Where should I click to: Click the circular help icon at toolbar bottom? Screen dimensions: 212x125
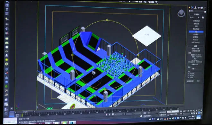click(x=6, y=114)
